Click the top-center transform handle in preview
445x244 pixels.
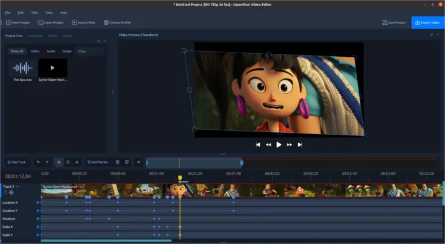(269, 54)
